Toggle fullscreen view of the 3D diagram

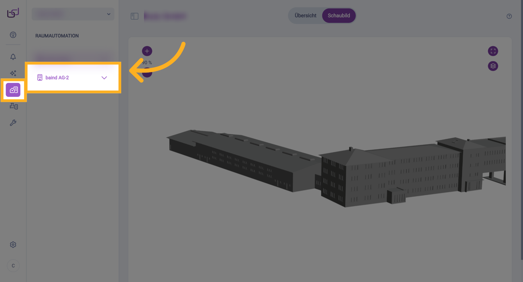pos(493,51)
